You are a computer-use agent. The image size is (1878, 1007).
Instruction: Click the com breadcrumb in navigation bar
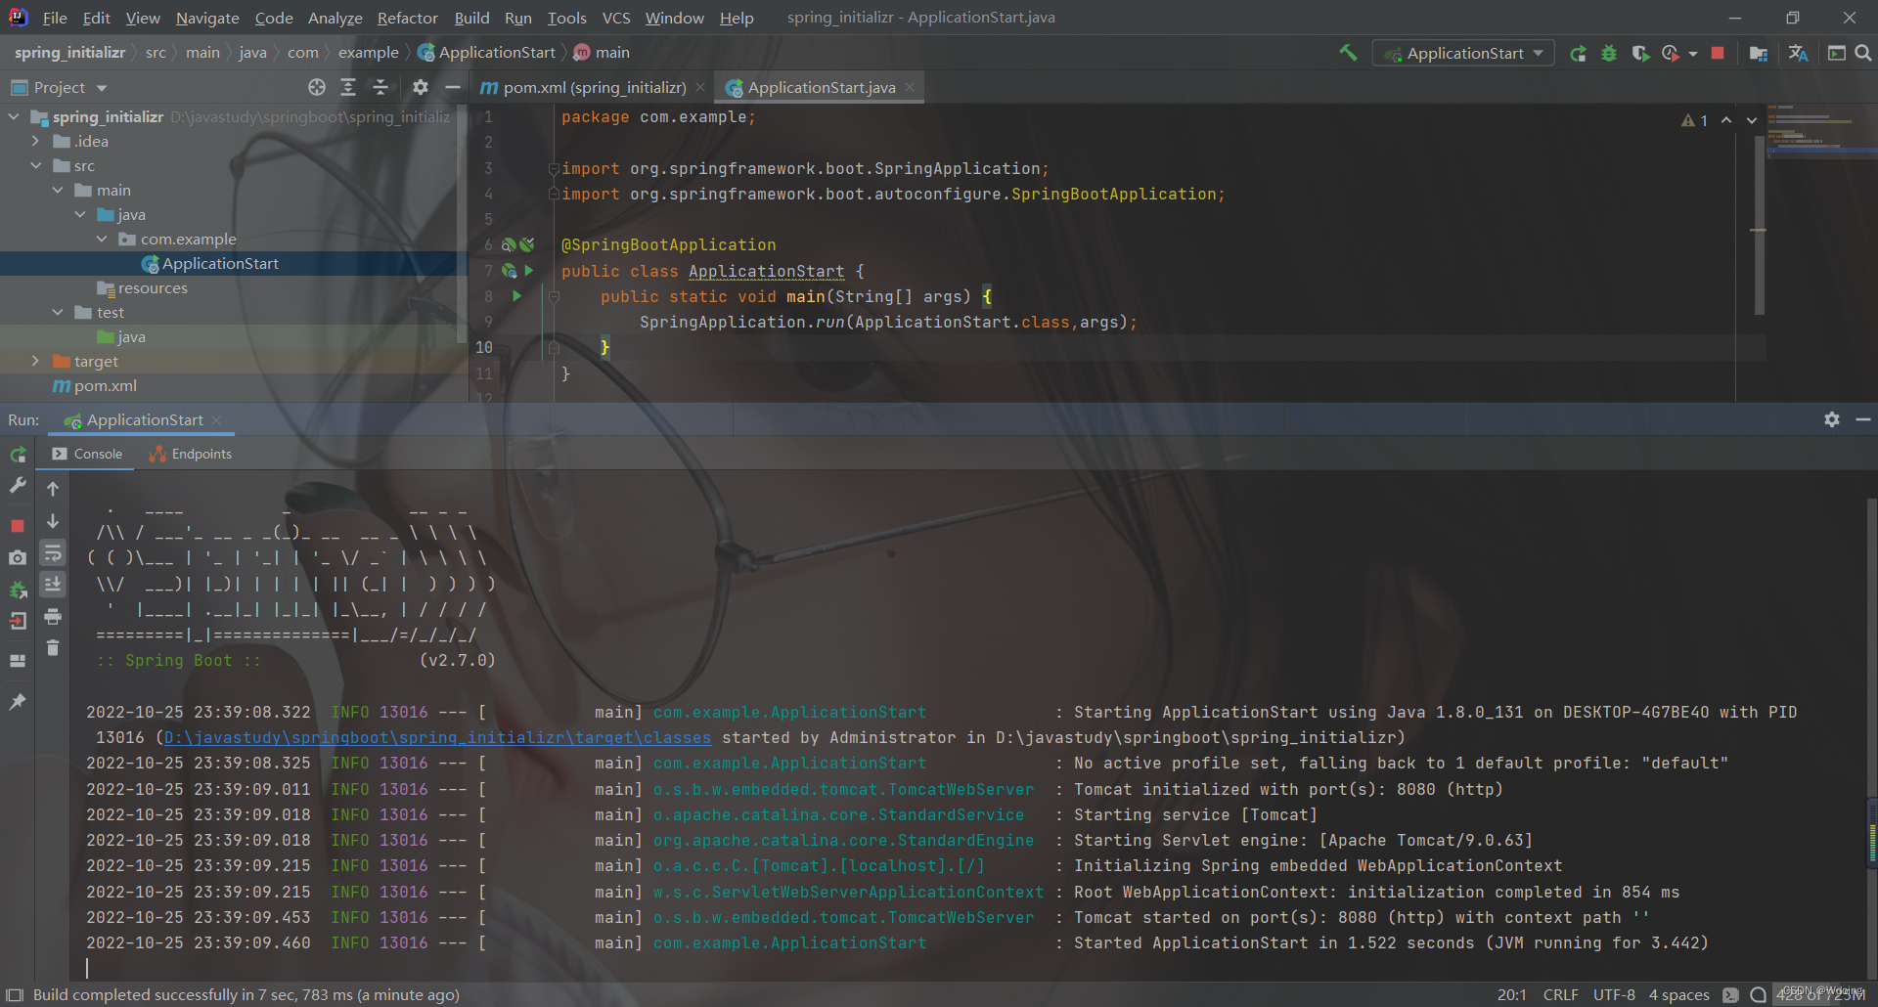(x=302, y=52)
